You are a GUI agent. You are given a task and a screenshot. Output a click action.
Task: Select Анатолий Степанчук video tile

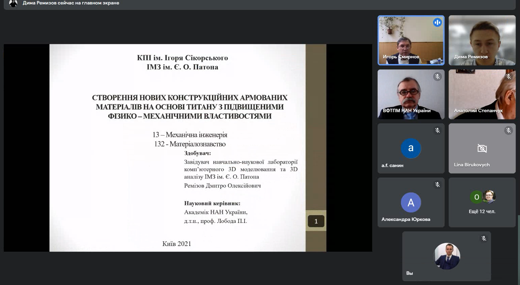[482, 94]
